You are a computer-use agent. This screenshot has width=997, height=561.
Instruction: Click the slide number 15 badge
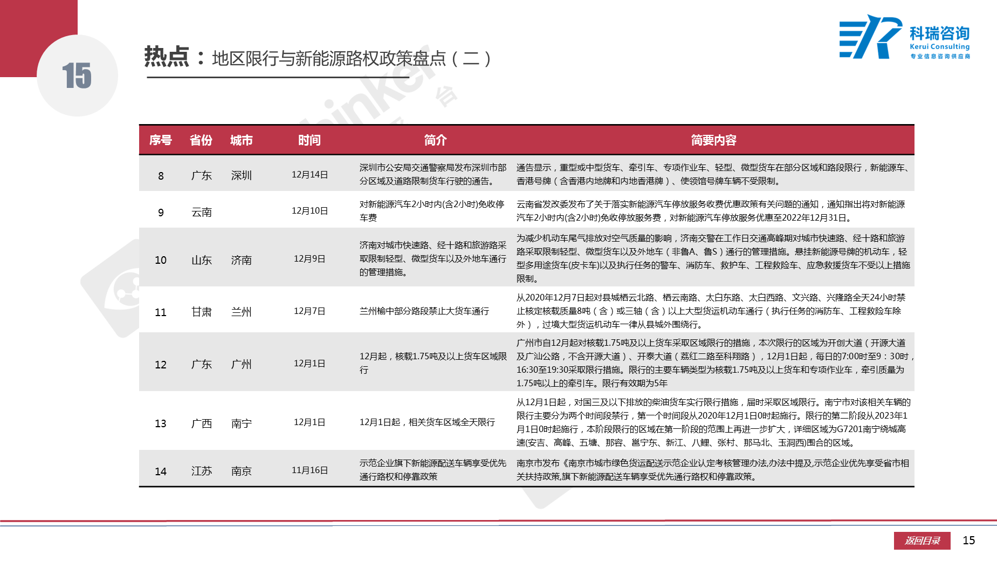point(77,76)
